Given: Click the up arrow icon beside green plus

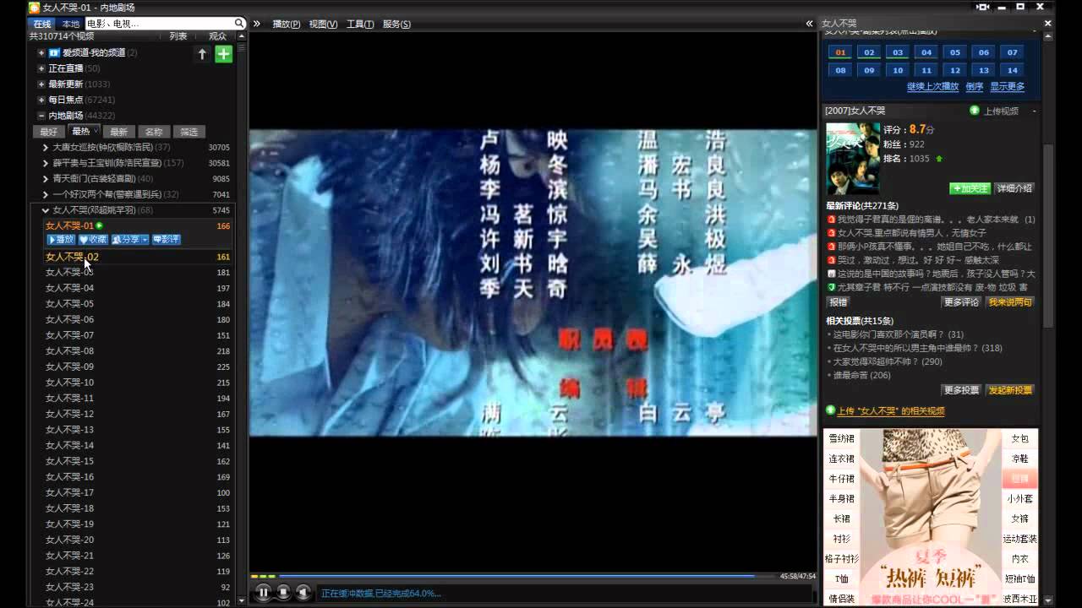Looking at the screenshot, I should (202, 54).
